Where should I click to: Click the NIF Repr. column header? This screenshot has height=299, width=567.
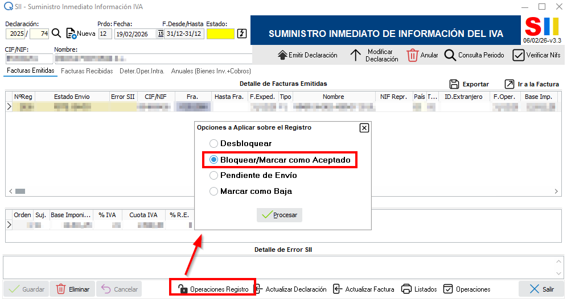click(x=394, y=97)
